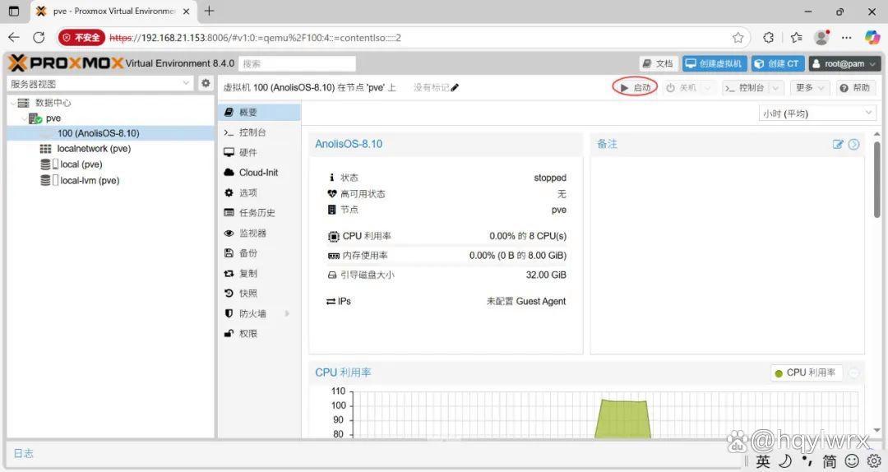This screenshot has height=472, width=888.
Task: Click 创建虚拟机 create VM button
Action: (715, 63)
